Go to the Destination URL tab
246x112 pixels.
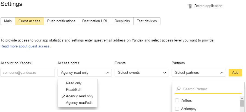(x=95, y=21)
